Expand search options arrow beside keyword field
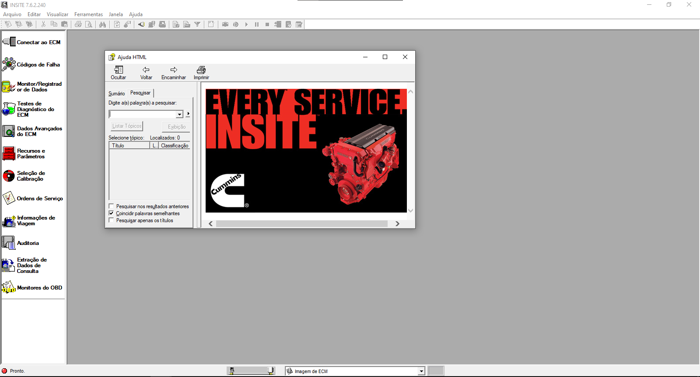700x377 pixels. click(x=188, y=114)
